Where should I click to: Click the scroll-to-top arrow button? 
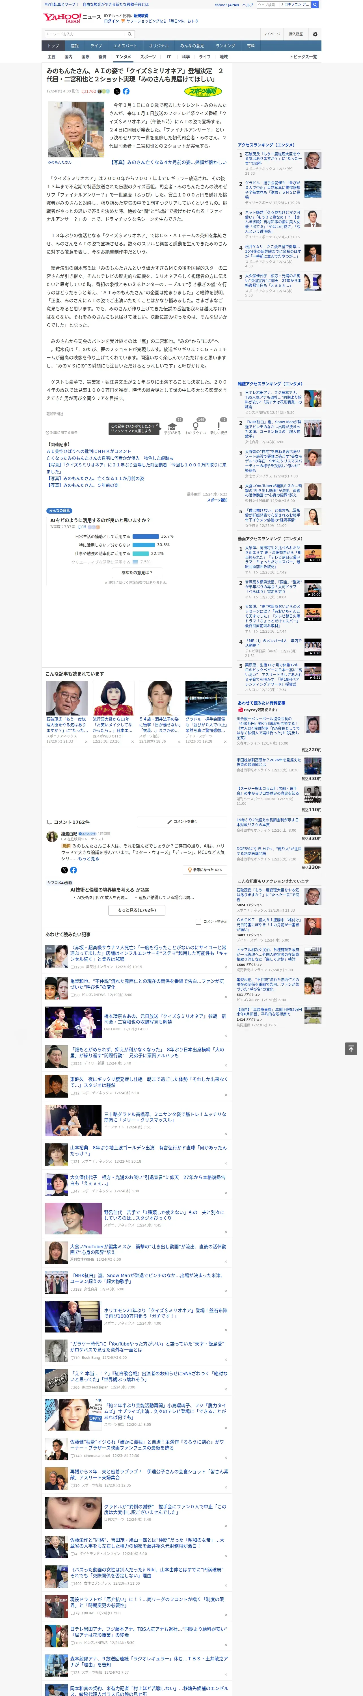coord(351,1048)
